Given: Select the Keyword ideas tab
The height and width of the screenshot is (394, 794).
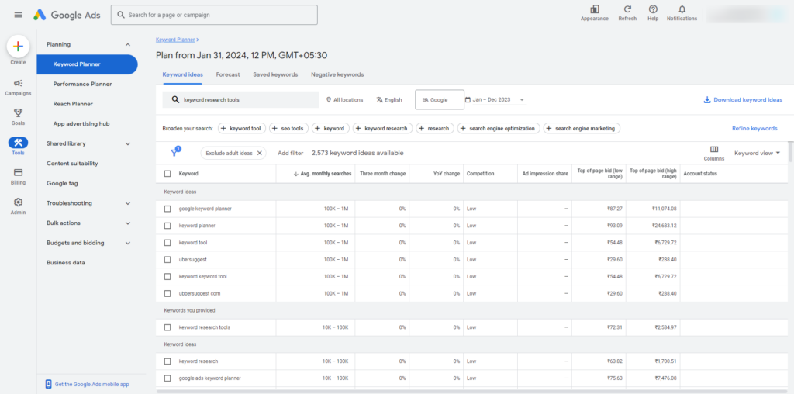Looking at the screenshot, I should pos(183,74).
